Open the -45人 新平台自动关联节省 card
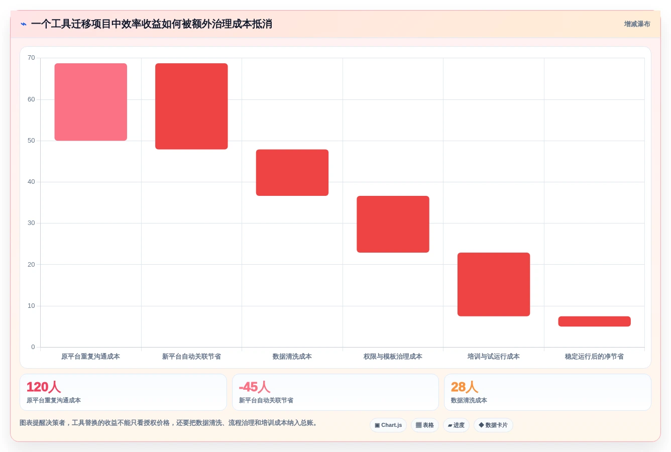 (335, 392)
